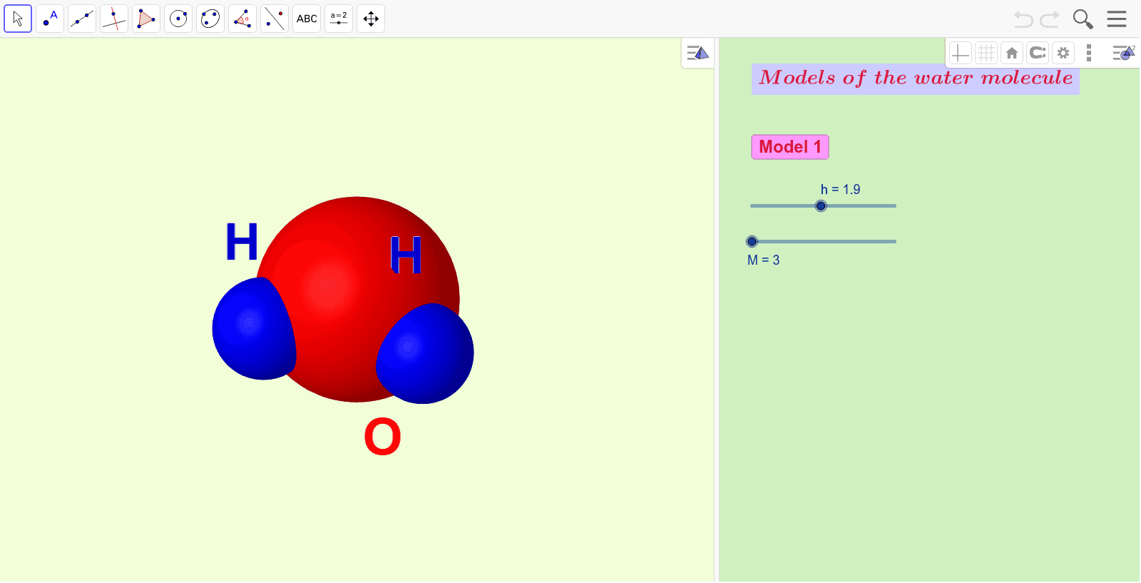This screenshot has height=583, width=1141.
Task: Open the main hamburger menu
Action: 1117,19
